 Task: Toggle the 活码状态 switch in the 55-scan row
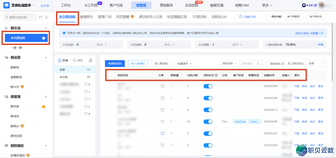pos(208,121)
